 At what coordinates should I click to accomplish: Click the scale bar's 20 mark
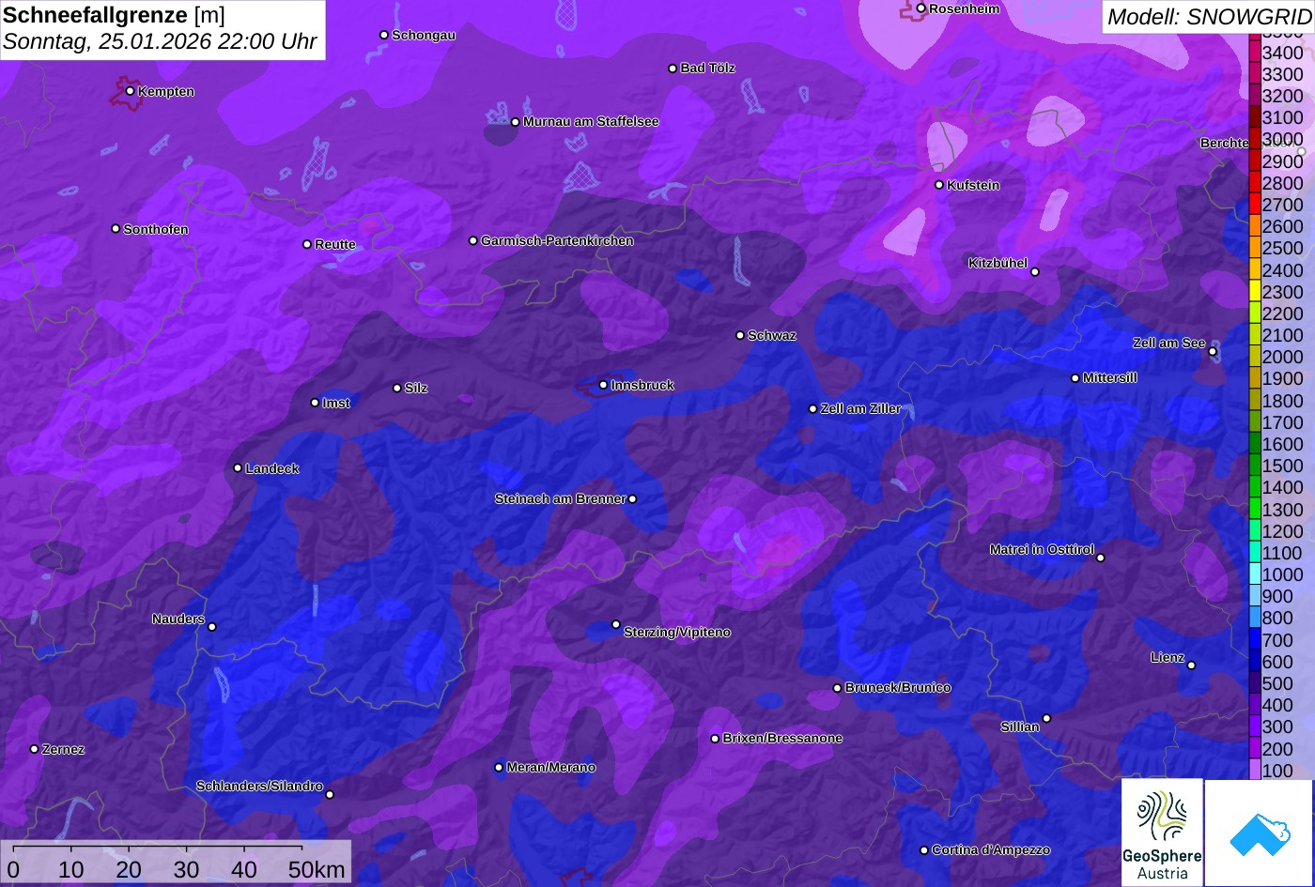coord(129,869)
